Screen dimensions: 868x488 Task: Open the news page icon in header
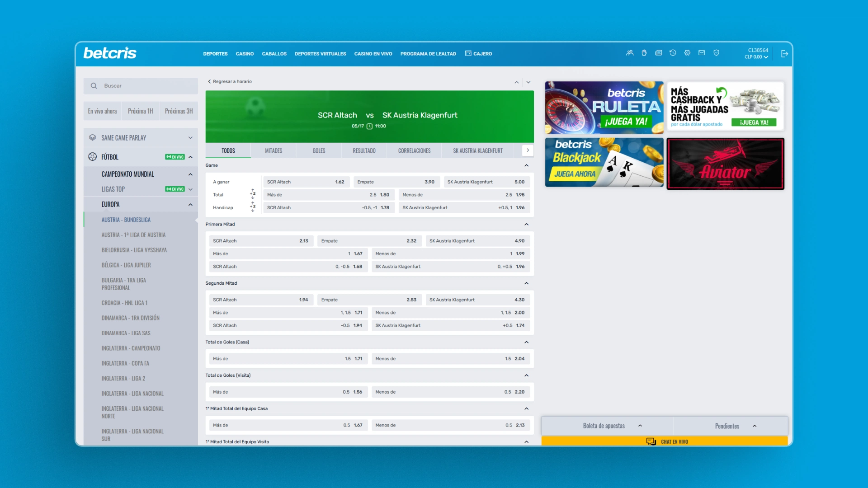coord(659,53)
